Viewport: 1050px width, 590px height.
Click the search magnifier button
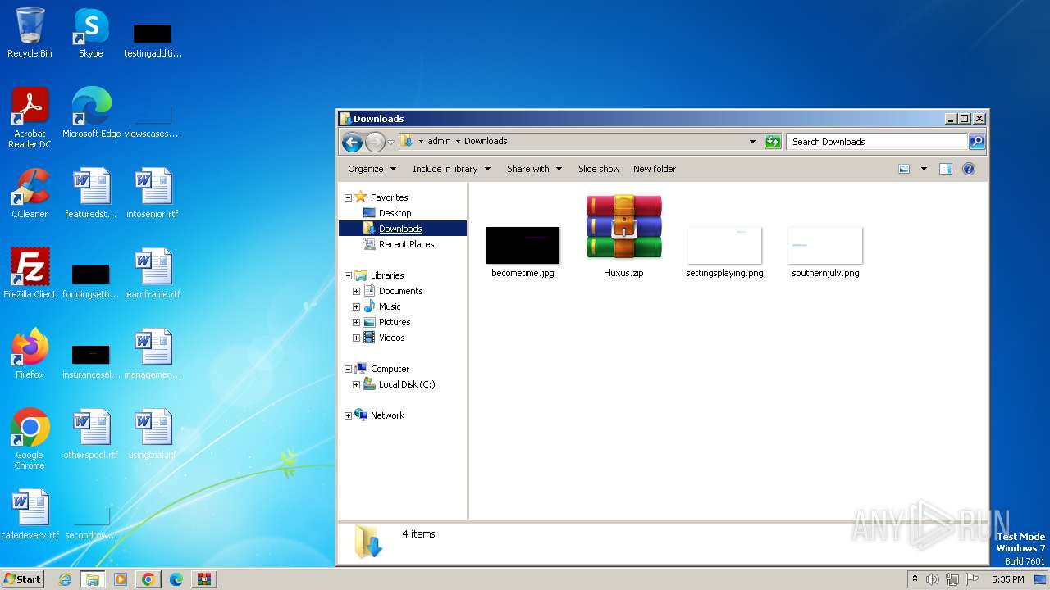976,142
